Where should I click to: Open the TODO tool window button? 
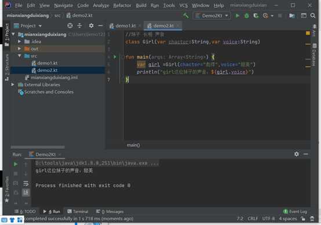pyautogui.click(x=25, y=212)
